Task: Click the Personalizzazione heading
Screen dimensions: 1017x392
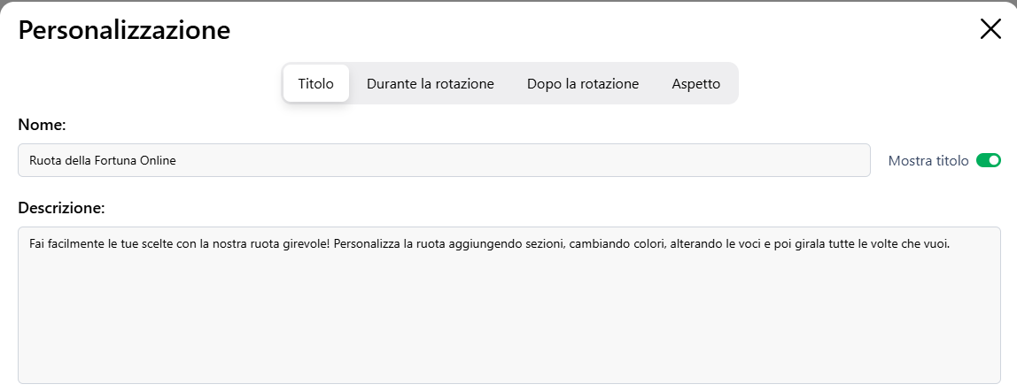Action: pyautogui.click(x=124, y=30)
